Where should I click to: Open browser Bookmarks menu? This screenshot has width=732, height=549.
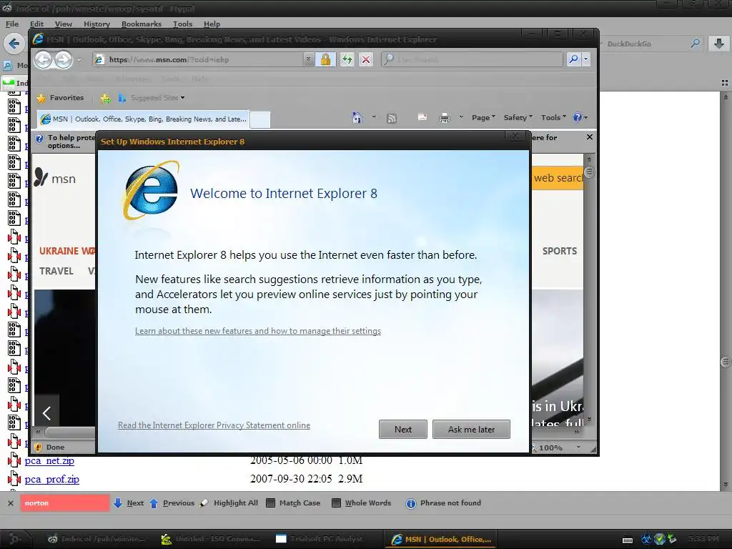[x=142, y=24]
